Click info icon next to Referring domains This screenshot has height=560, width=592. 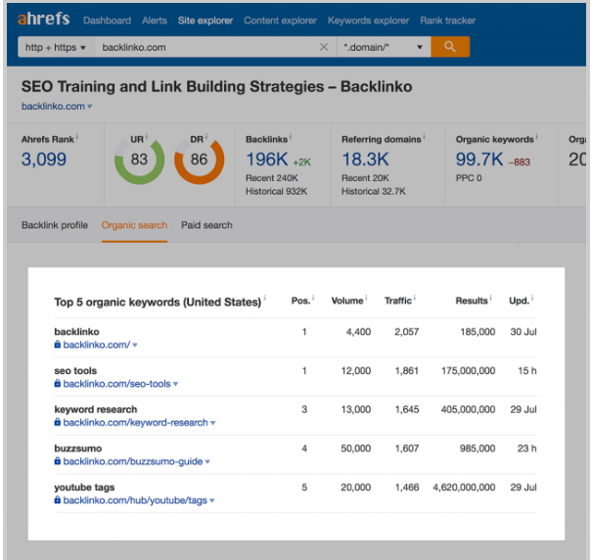424,136
